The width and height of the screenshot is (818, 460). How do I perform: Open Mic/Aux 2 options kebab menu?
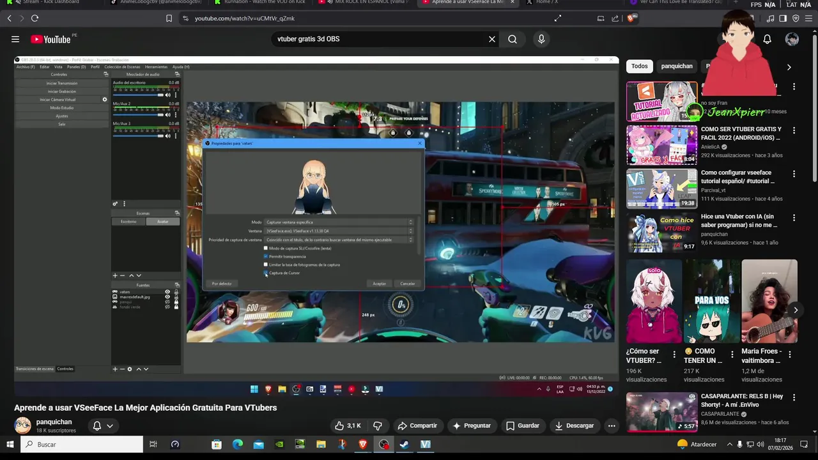coord(176,116)
